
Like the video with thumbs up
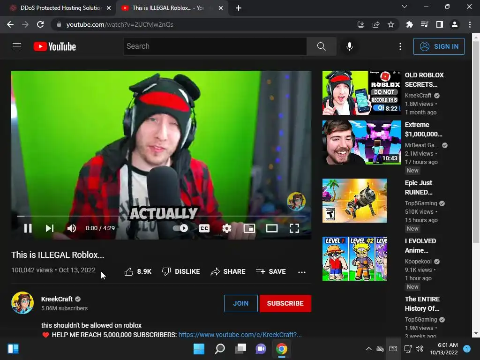click(138, 271)
